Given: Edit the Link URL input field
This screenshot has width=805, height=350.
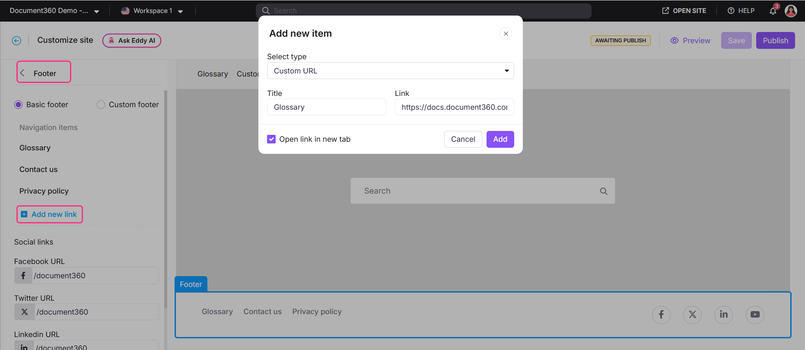Looking at the screenshot, I should pyautogui.click(x=454, y=107).
